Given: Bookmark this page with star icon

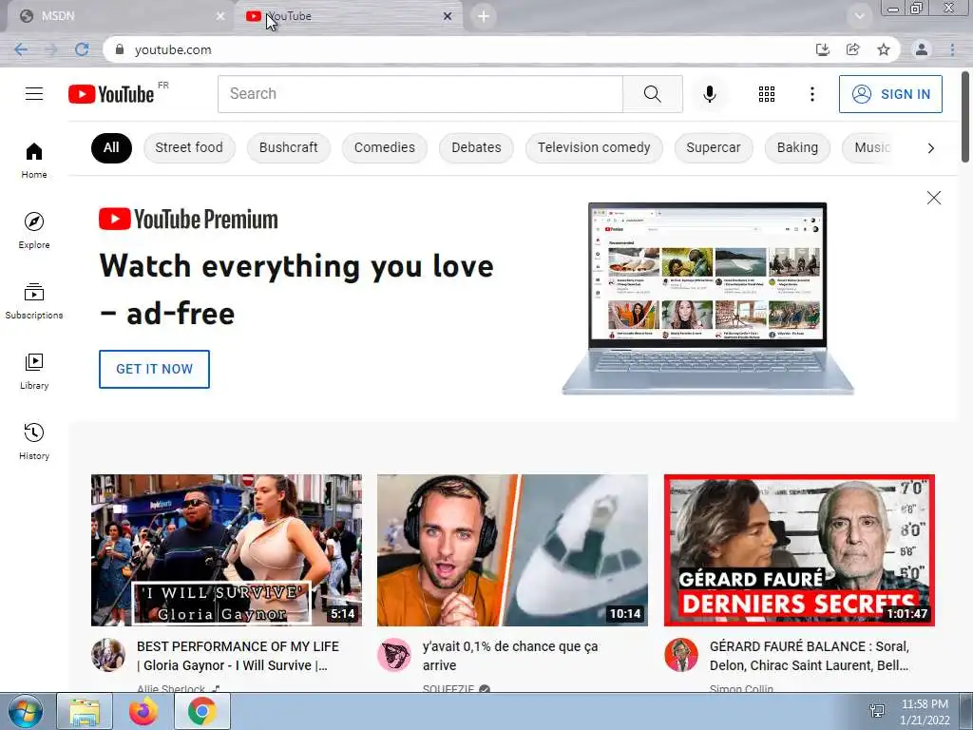Looking at the screenshot, I should pyautogui.click(x=884, y=49).
